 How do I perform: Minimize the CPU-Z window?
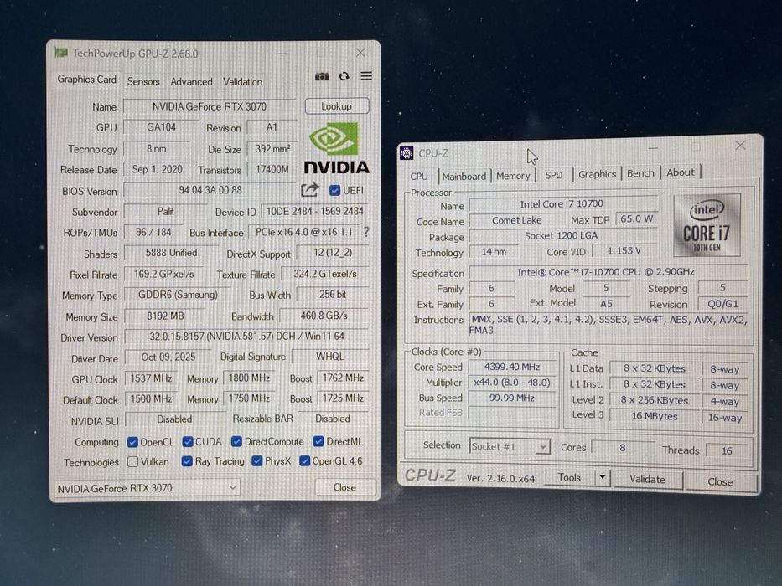tap(653, 148)
